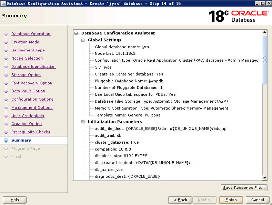Click the Summary step bullet icon

coord(6,140)
